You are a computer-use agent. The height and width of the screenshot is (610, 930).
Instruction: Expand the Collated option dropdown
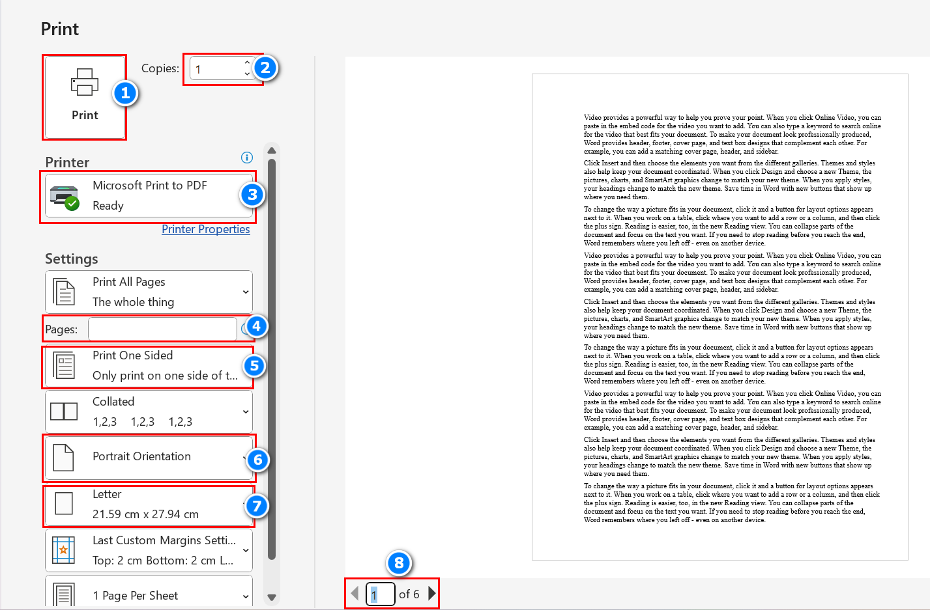(x=149, y=411)
